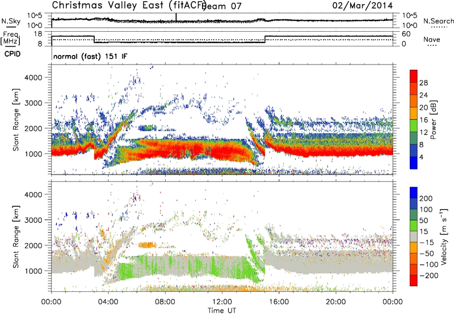
Task: Click the 'Power [dB]' colorbar label
Action: click(x=433, y=120)
